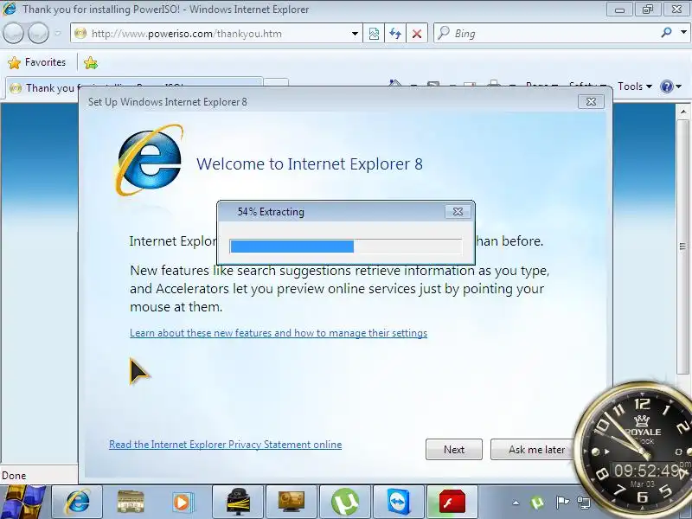Click the uTorrent system tray icon
Screen dimensions: 692x519
(537, 503)
